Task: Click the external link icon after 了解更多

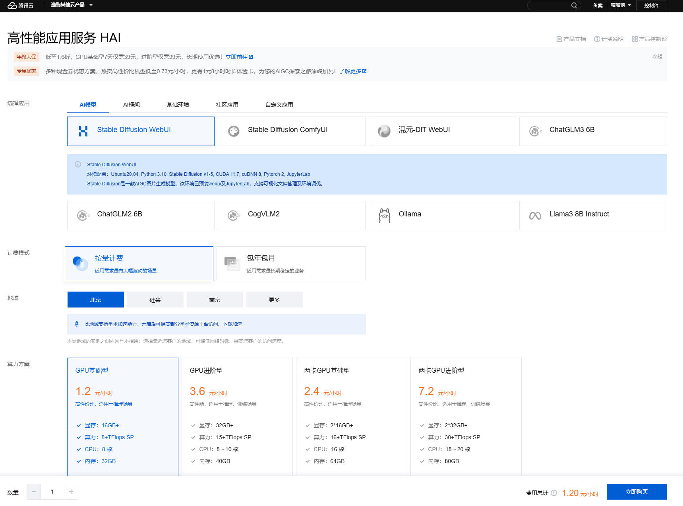Action: pyautogui.click(x=364, y=71)
